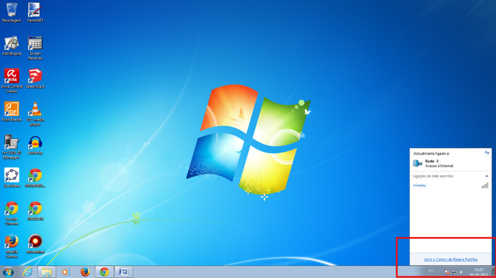Open the Reciclagem recycle bin icon
This screenshot has height=278, width=496.
click(11, 10)
